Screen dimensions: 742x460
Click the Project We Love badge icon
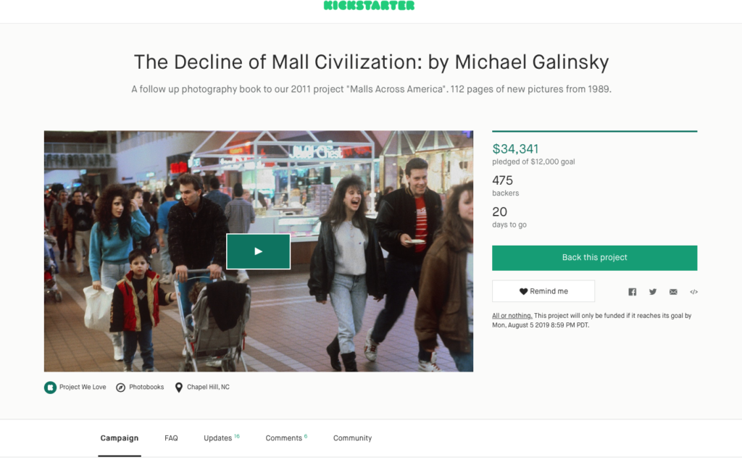pos(50,388)
